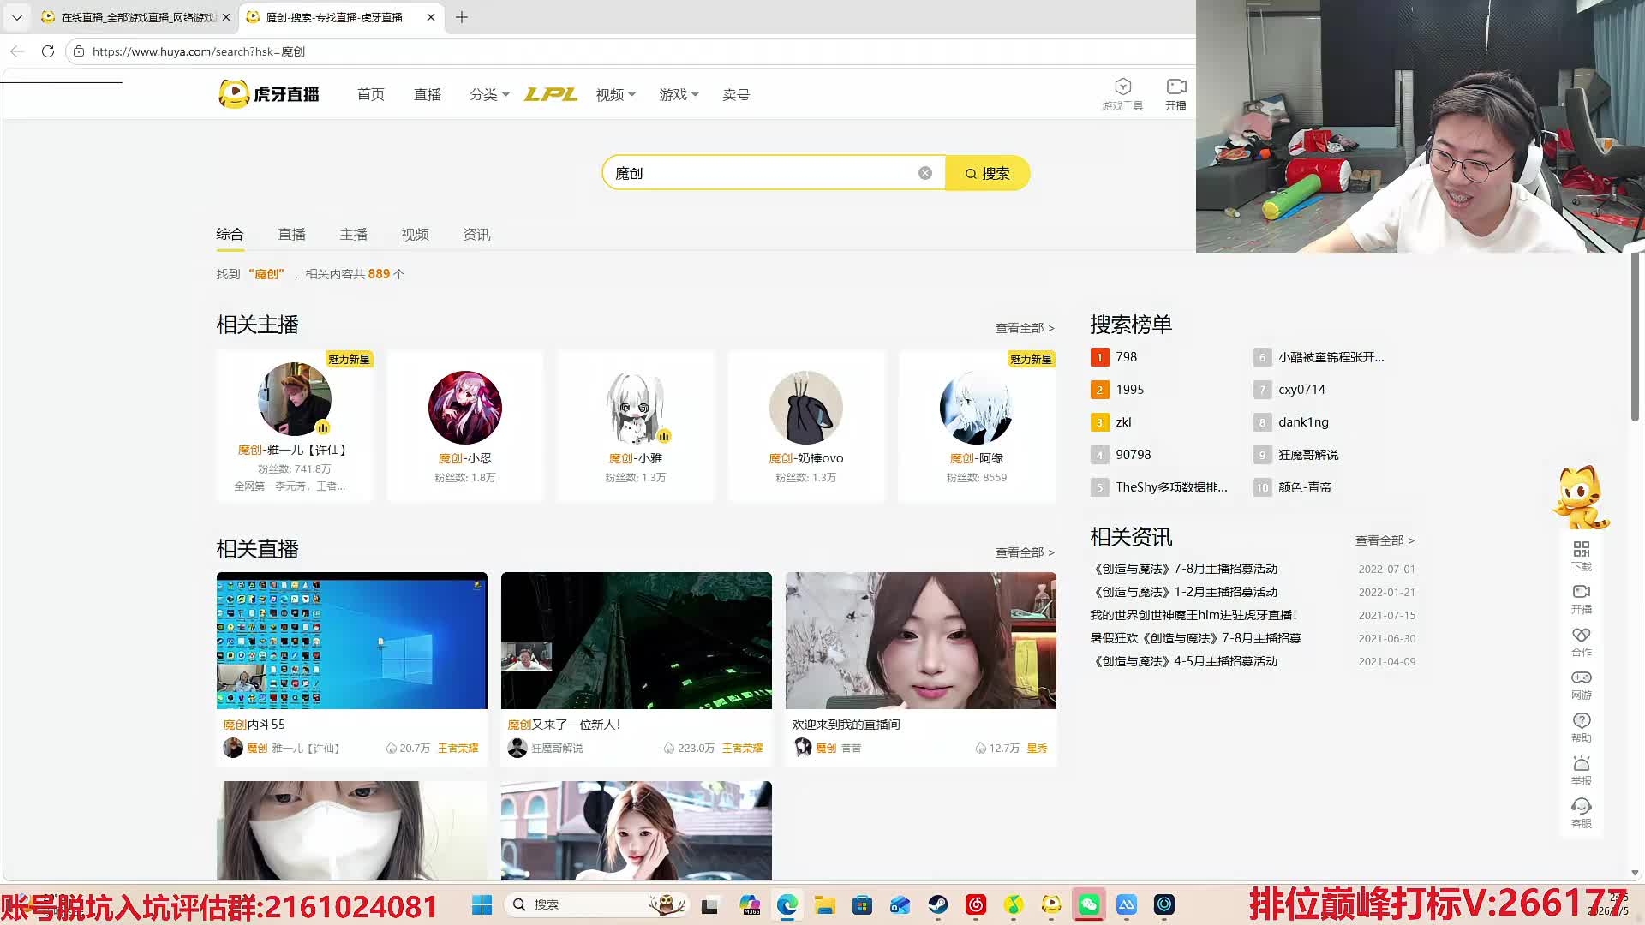Go to 首页 home in the navigation
This screenshot has height=925, width=1645.
[371, 94]
